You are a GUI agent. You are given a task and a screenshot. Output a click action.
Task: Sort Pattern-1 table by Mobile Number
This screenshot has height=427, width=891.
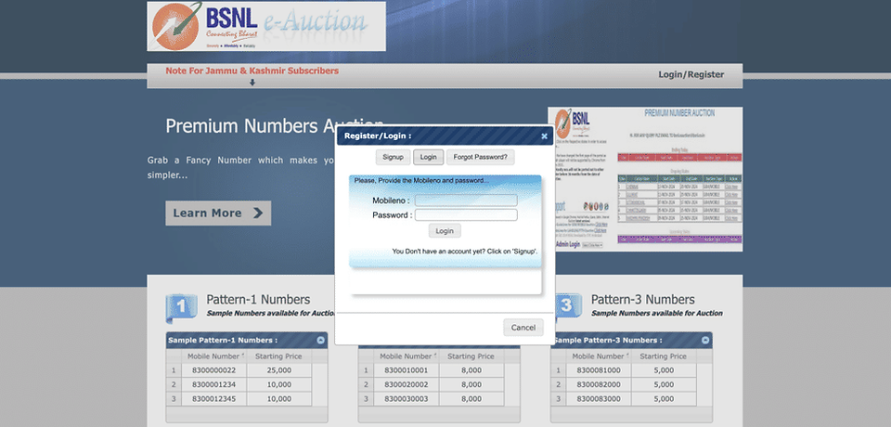click(x=213, y=356)
